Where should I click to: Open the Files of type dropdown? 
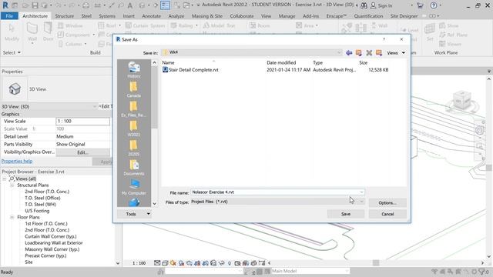click(277, 202)
